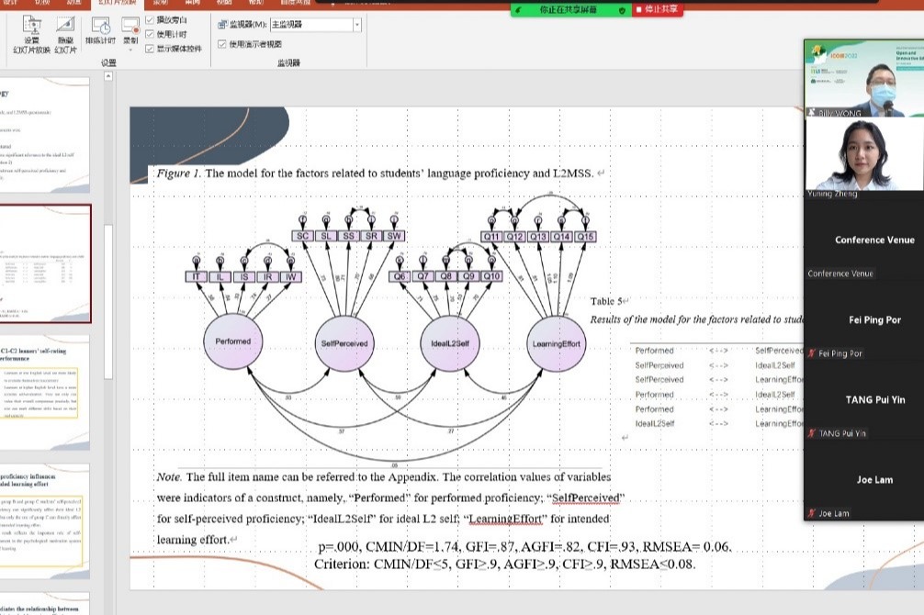The image size is (924, 615).
Task: Click the muted mic icon beside Joe Lam
Action: click(812, 514)
